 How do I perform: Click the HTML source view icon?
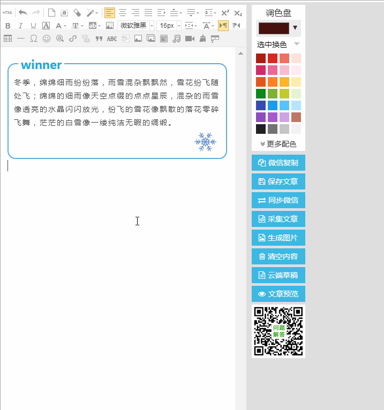(x=7, y=12)
